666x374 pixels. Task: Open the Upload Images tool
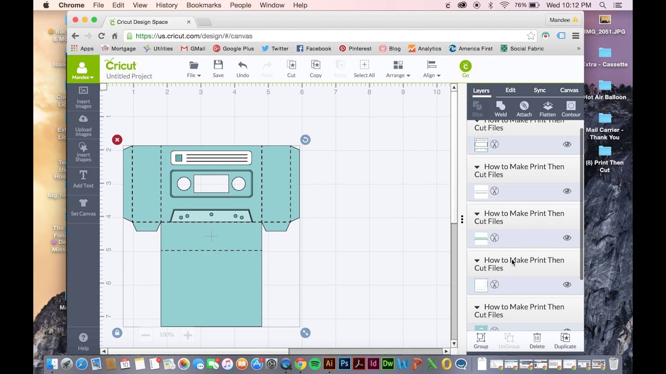[83, 125]
